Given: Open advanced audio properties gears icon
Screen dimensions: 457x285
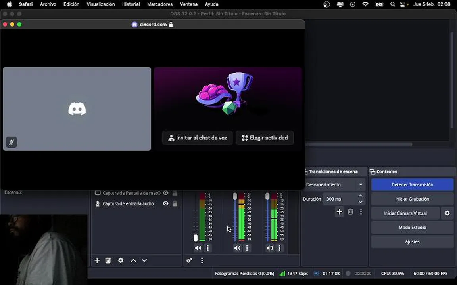Looking at the screenshot, I should (189, 260).
